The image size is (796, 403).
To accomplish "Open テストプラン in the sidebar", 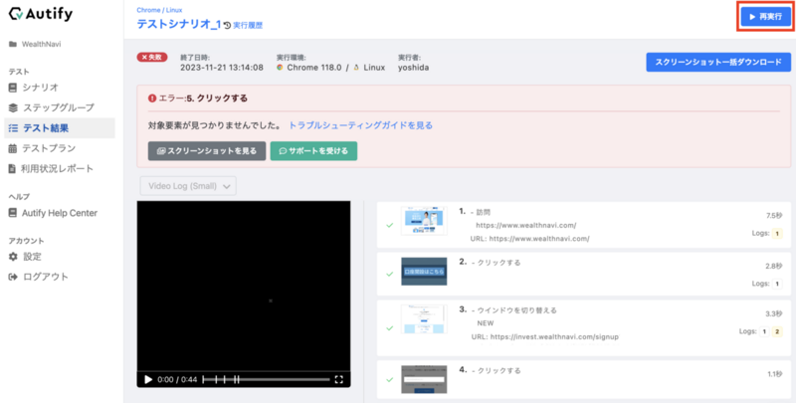I will [42, 148].
